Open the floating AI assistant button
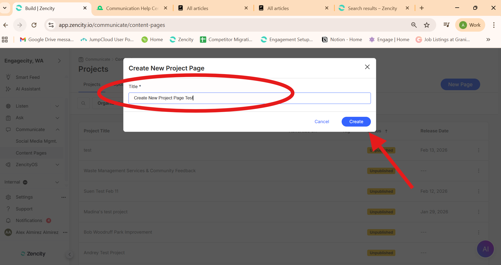 point(485,249)
